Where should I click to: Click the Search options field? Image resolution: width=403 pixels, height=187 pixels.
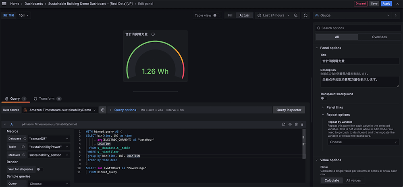coord(358,28)
